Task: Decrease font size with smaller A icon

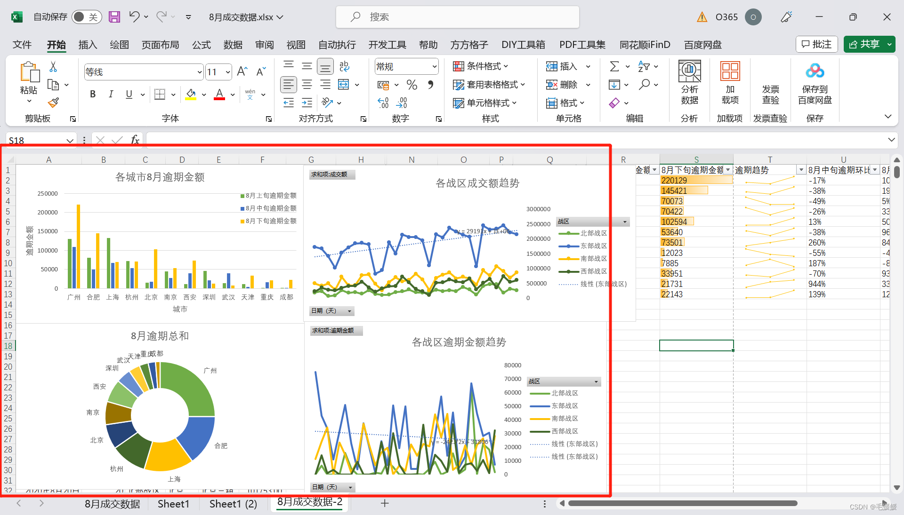Action: 261,71
